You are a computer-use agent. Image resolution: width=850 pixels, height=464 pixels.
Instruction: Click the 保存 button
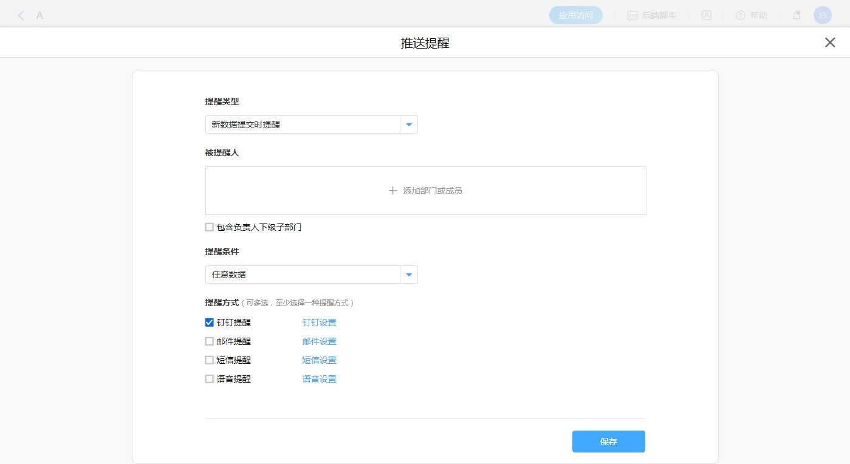point(608,442)
